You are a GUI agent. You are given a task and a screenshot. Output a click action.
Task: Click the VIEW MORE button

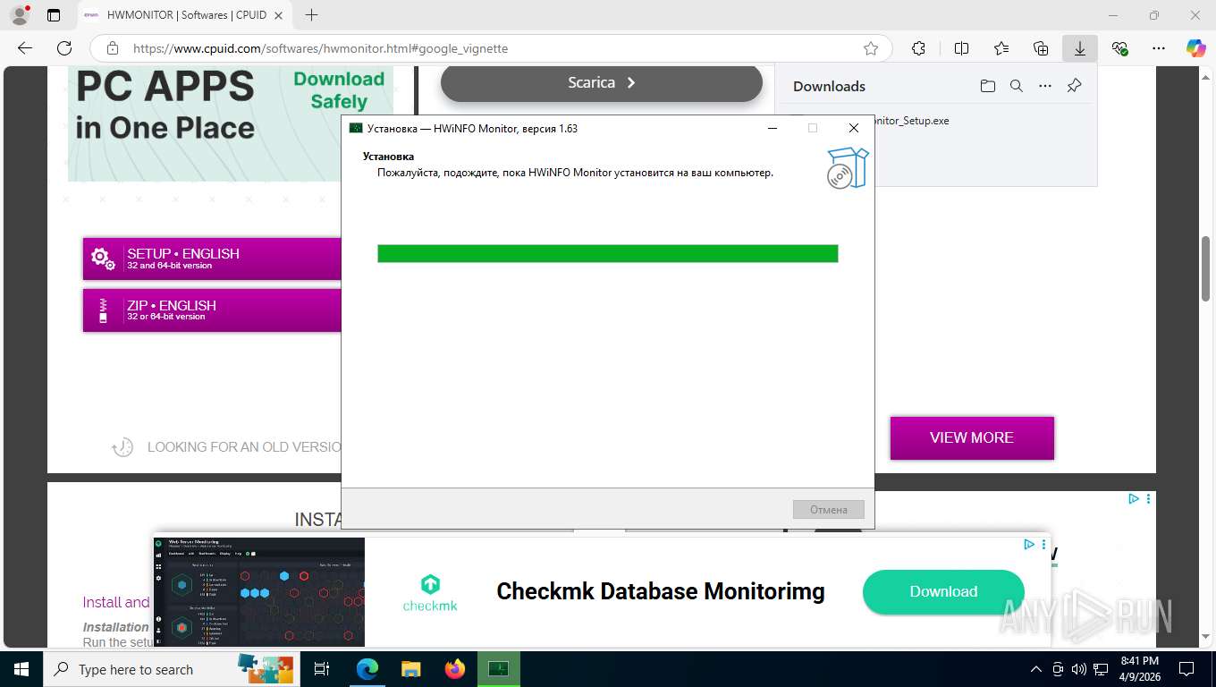click(x=972, y=437)
